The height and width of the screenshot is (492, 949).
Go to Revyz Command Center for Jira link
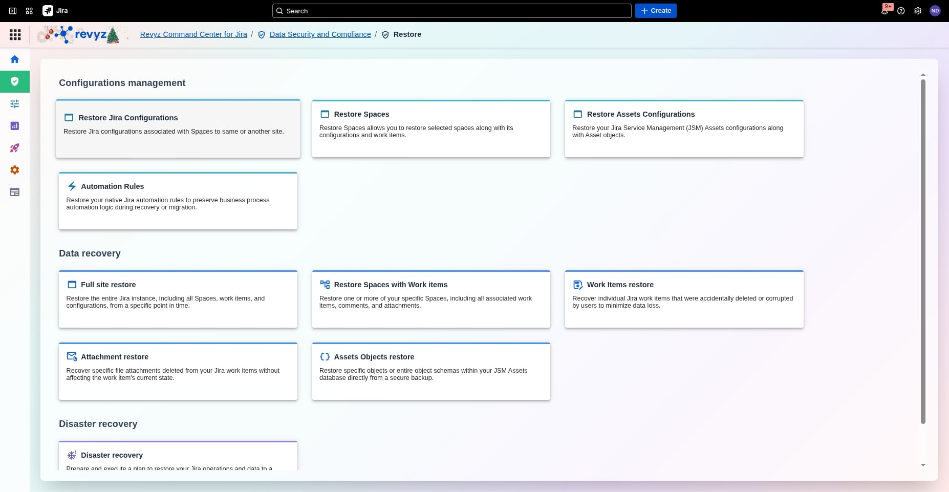click(193, 34)
